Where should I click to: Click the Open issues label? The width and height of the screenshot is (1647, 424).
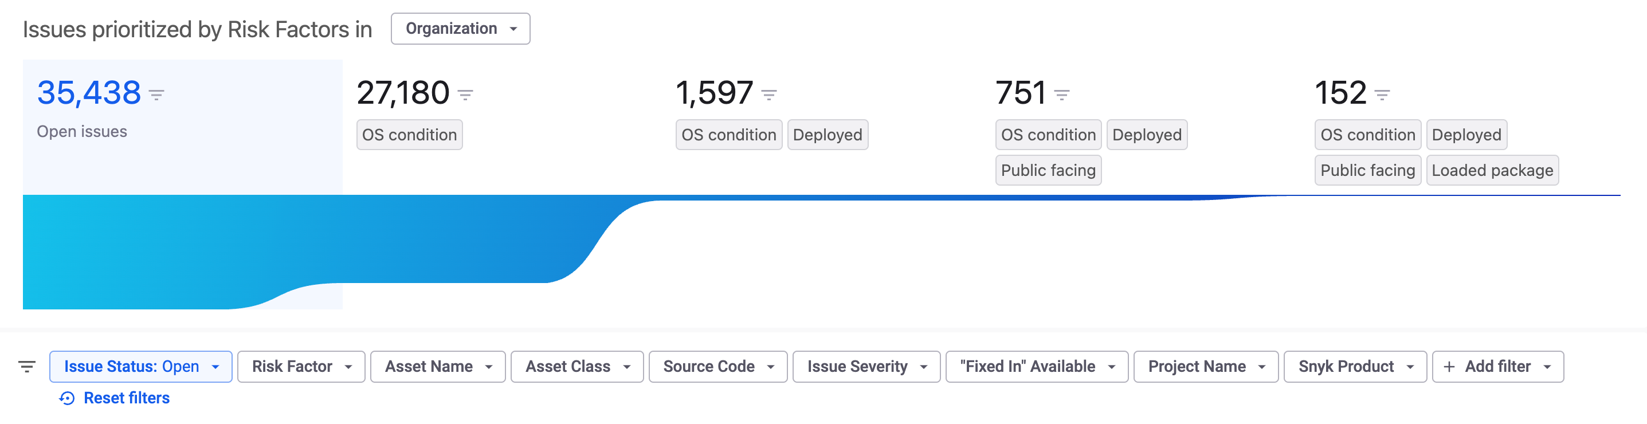coord(82,132)
